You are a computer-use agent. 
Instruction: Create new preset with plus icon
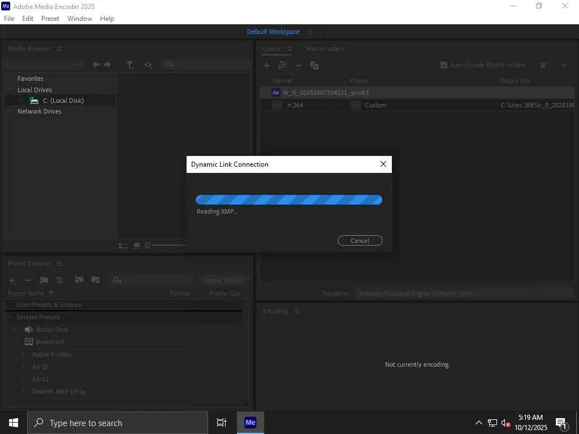[12, 280]
